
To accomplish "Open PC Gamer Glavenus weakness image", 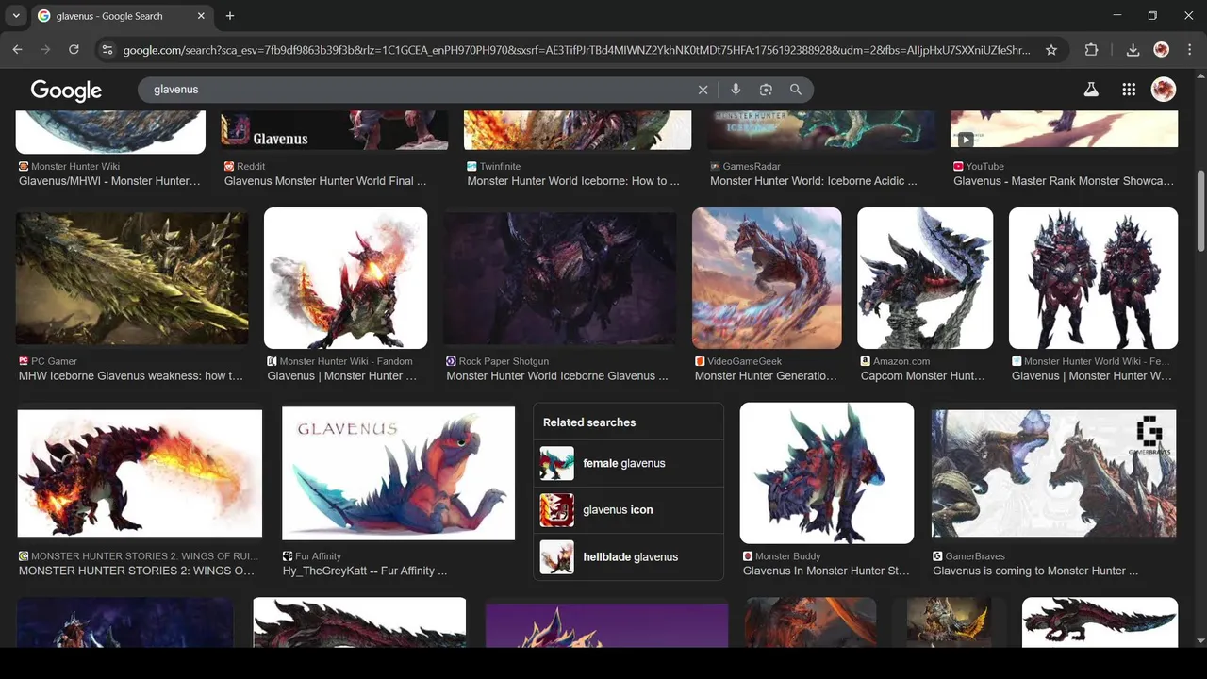I will click(x=132, y=278).
